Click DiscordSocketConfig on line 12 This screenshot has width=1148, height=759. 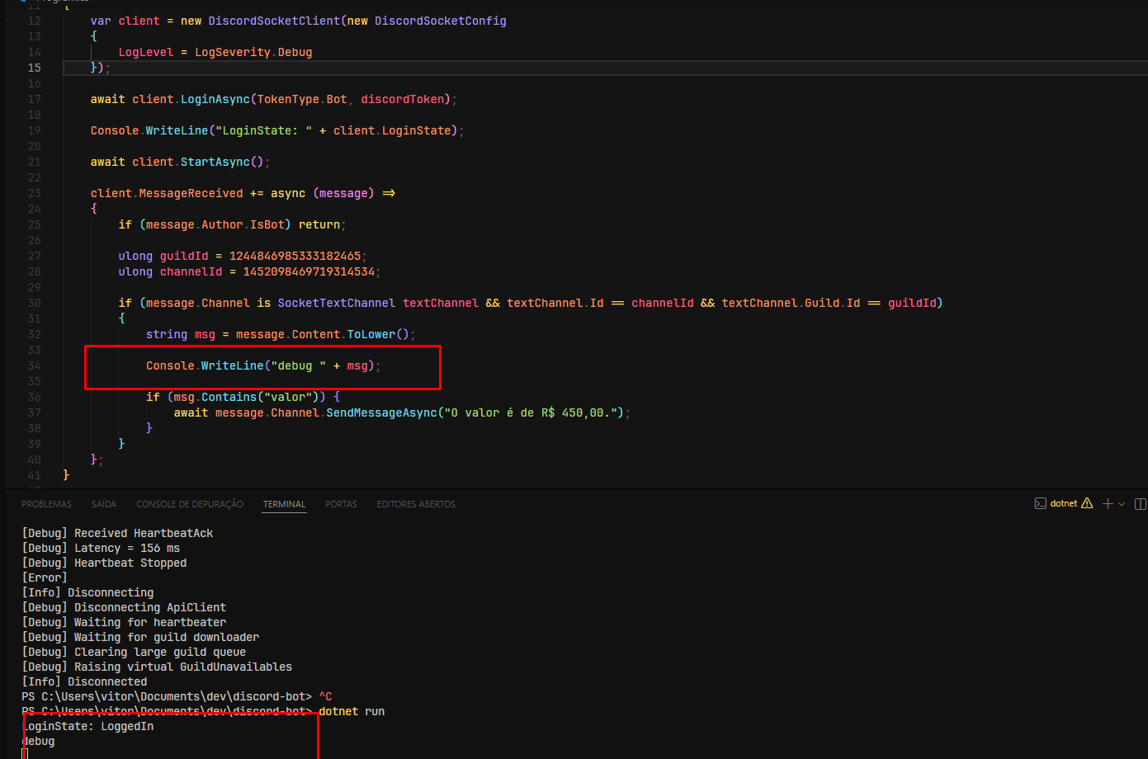click(441, 21)
